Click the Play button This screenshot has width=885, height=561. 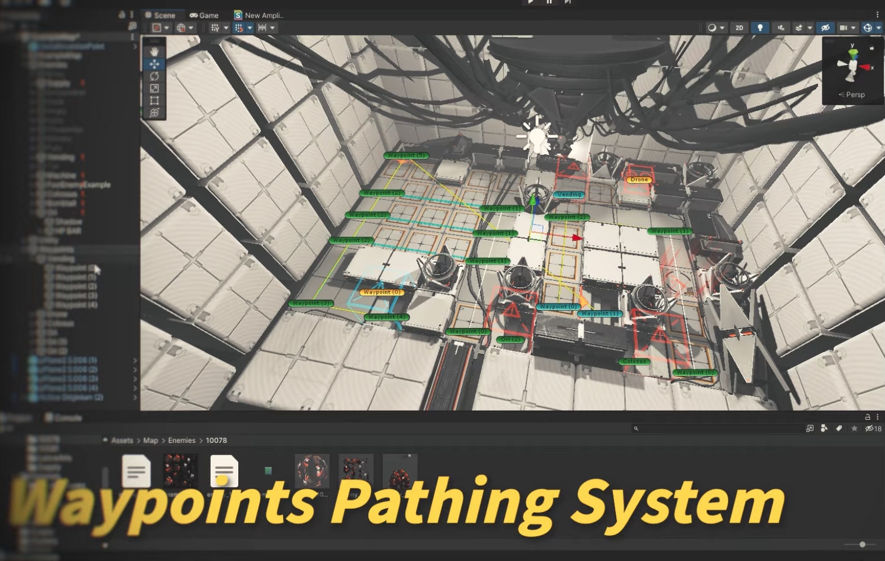pyautogui.click(x=531, y=2)
